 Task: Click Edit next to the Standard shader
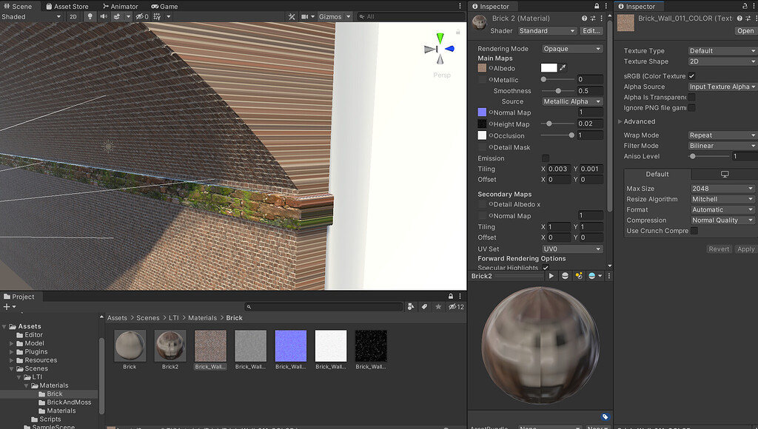592,30
